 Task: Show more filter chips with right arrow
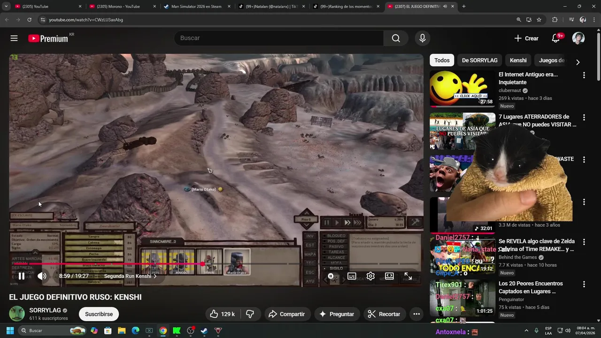pos(578,62)
